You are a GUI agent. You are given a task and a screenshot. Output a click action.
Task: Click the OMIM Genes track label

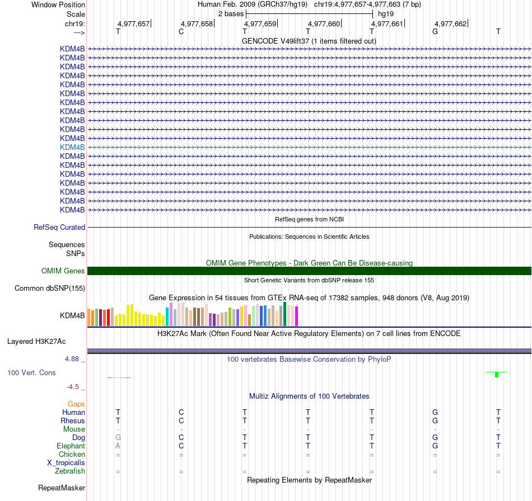63,271
